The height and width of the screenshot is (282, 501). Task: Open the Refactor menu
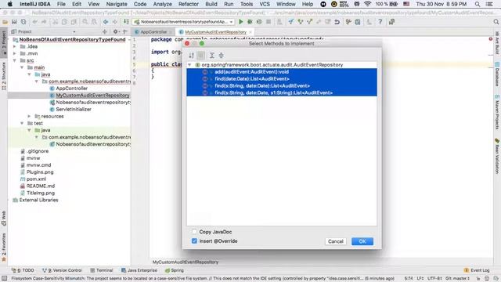(189, 4)
